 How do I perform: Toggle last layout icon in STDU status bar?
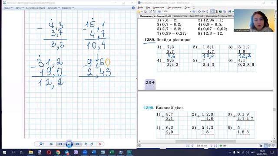pos(274,146)
